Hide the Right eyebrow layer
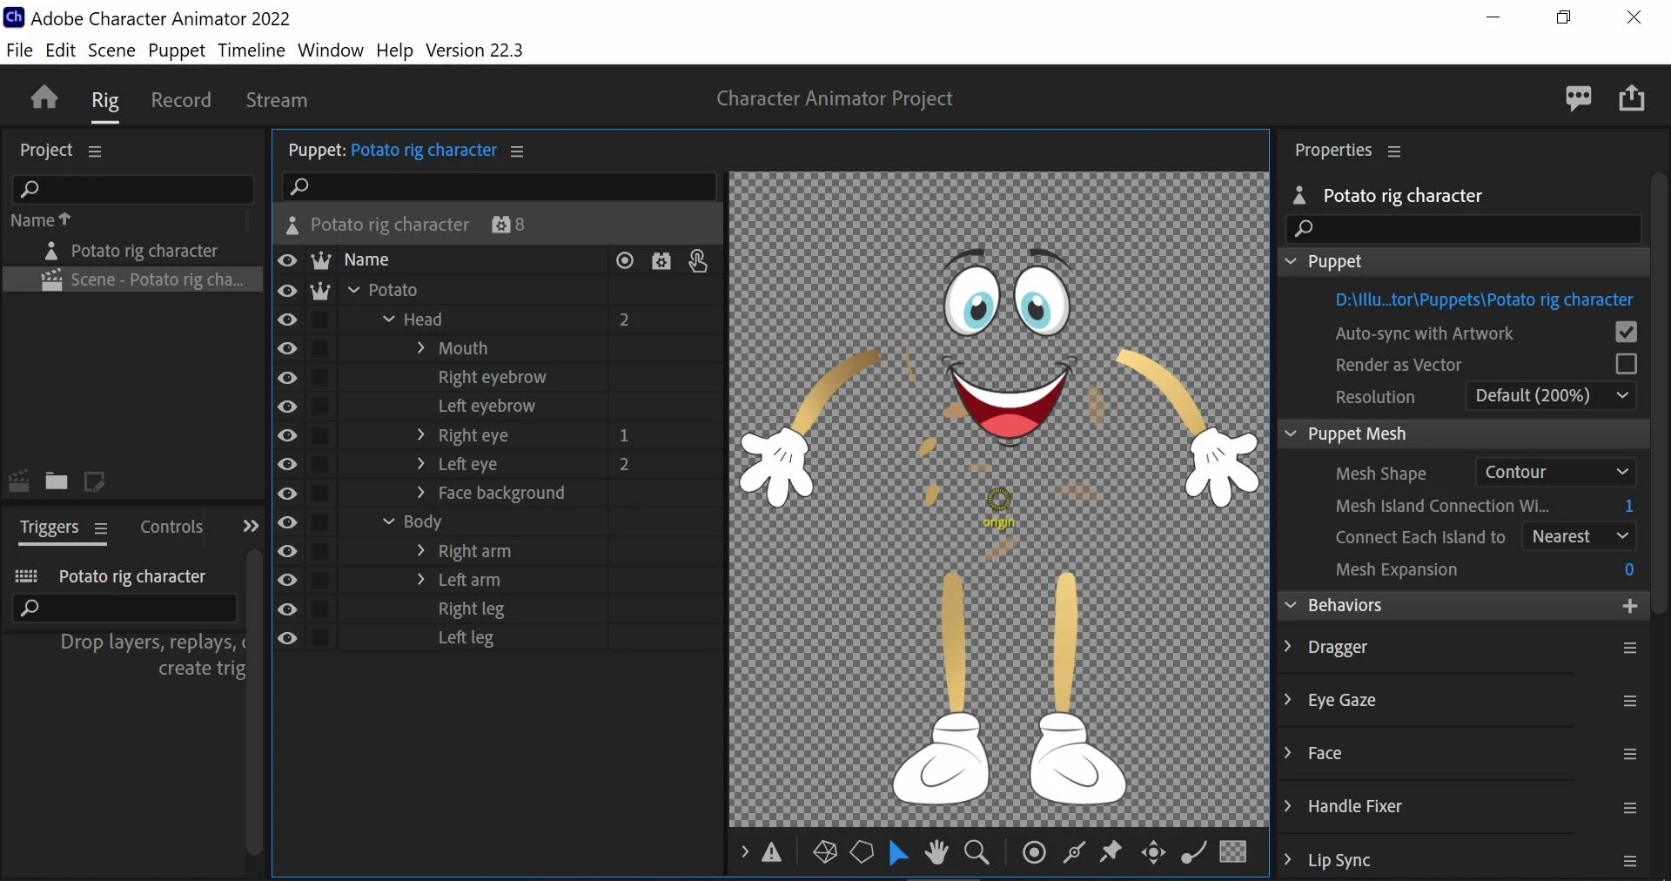Viewport: 1671px width, 881px height. pyautogui.click(x=287, y=378)
